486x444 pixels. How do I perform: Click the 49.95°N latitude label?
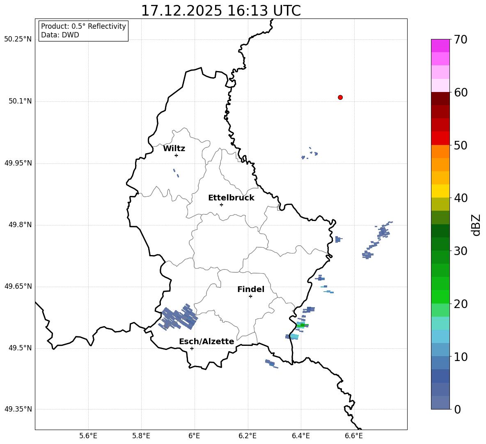[18, 163]
